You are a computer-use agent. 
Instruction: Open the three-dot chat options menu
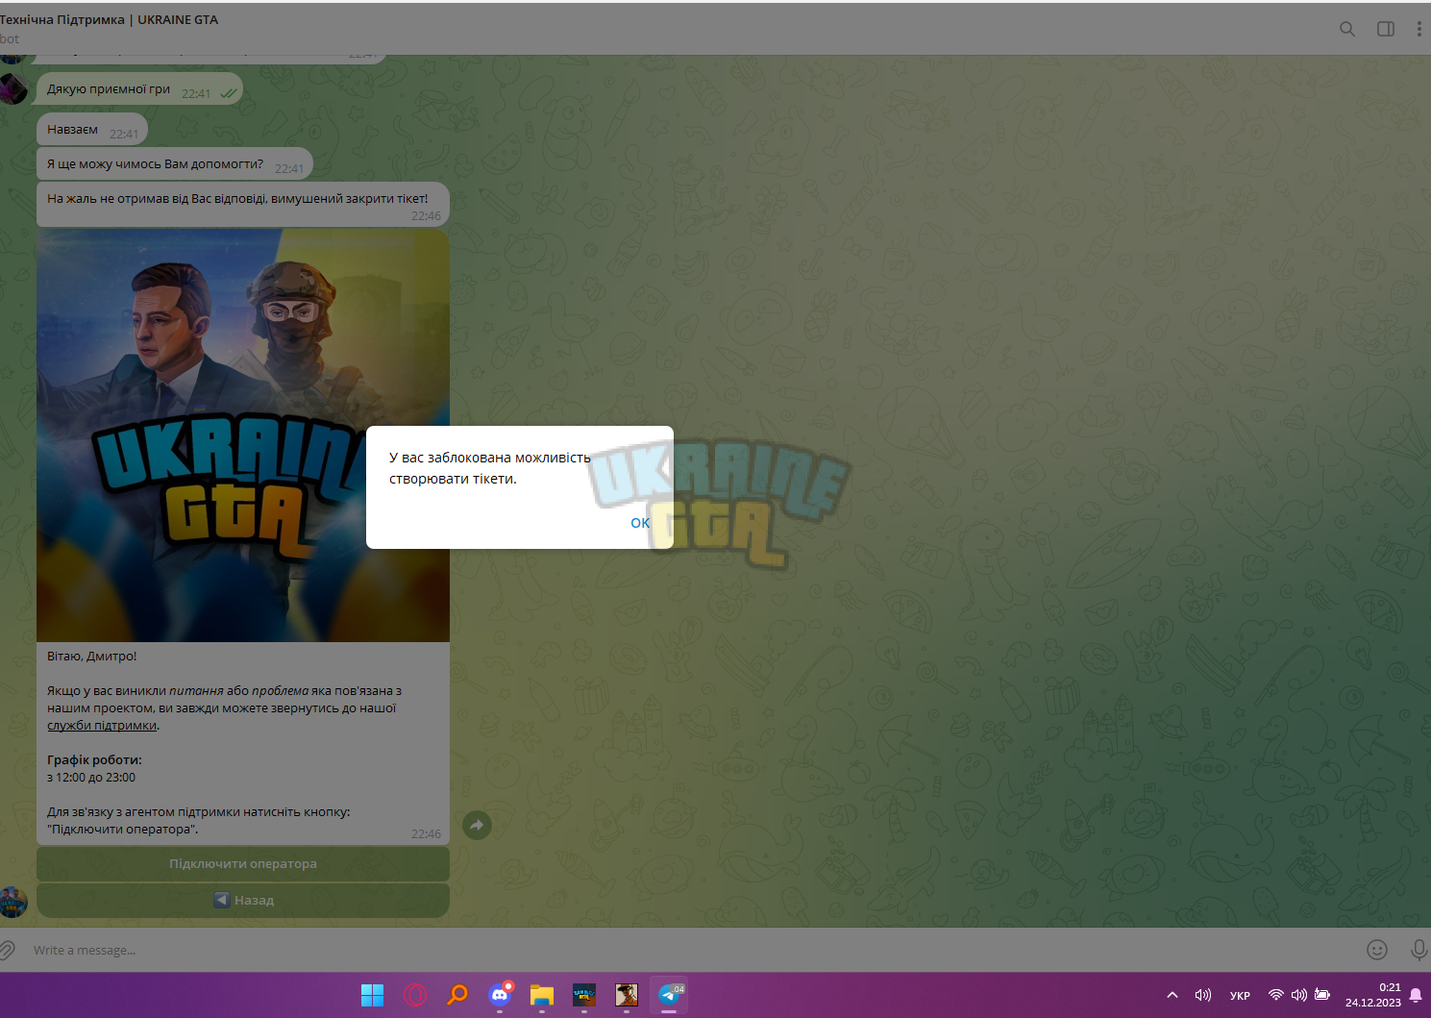(1419, 29)
